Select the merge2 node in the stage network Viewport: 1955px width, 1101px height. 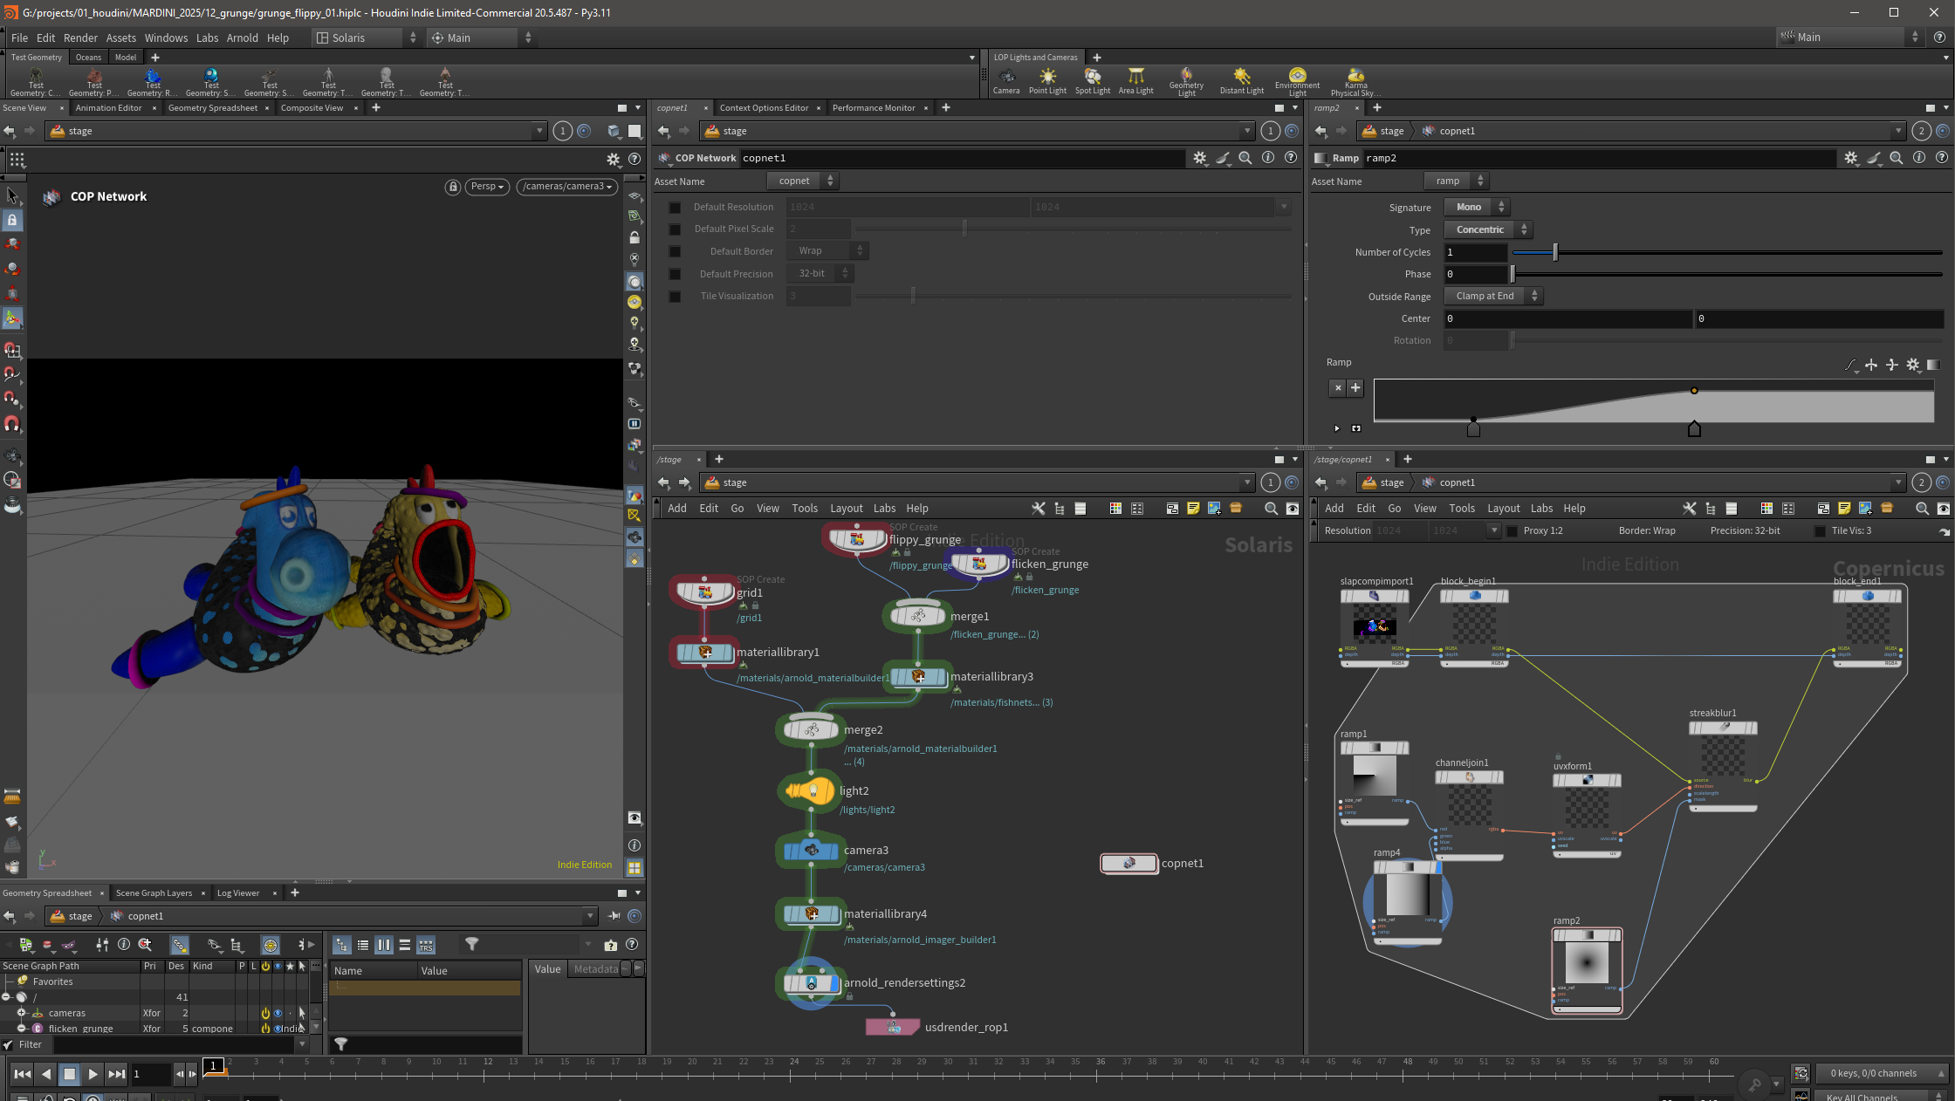click(x=811, y=730)
